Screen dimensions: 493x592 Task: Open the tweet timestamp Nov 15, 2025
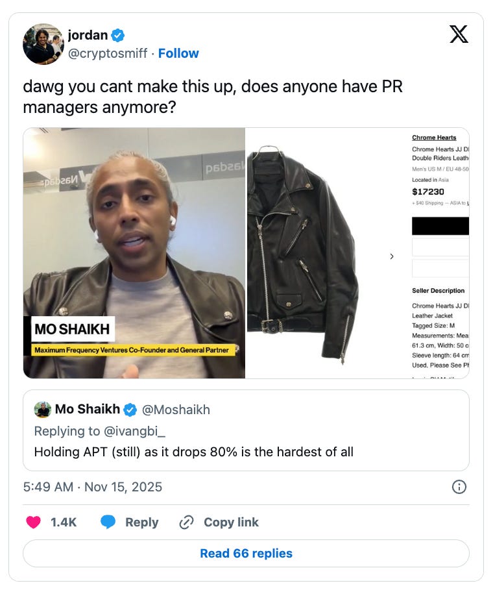click(92, 487)
